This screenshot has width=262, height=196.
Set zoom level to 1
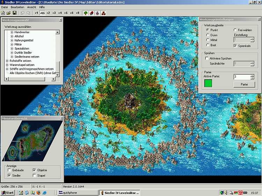(36, 13)
